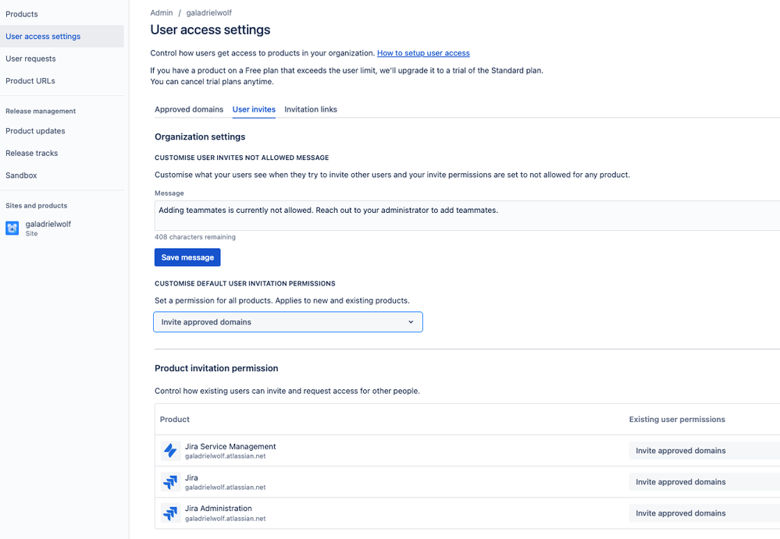Click the galadrielwolf site icon in sidebar

click(x=12, y=228)
